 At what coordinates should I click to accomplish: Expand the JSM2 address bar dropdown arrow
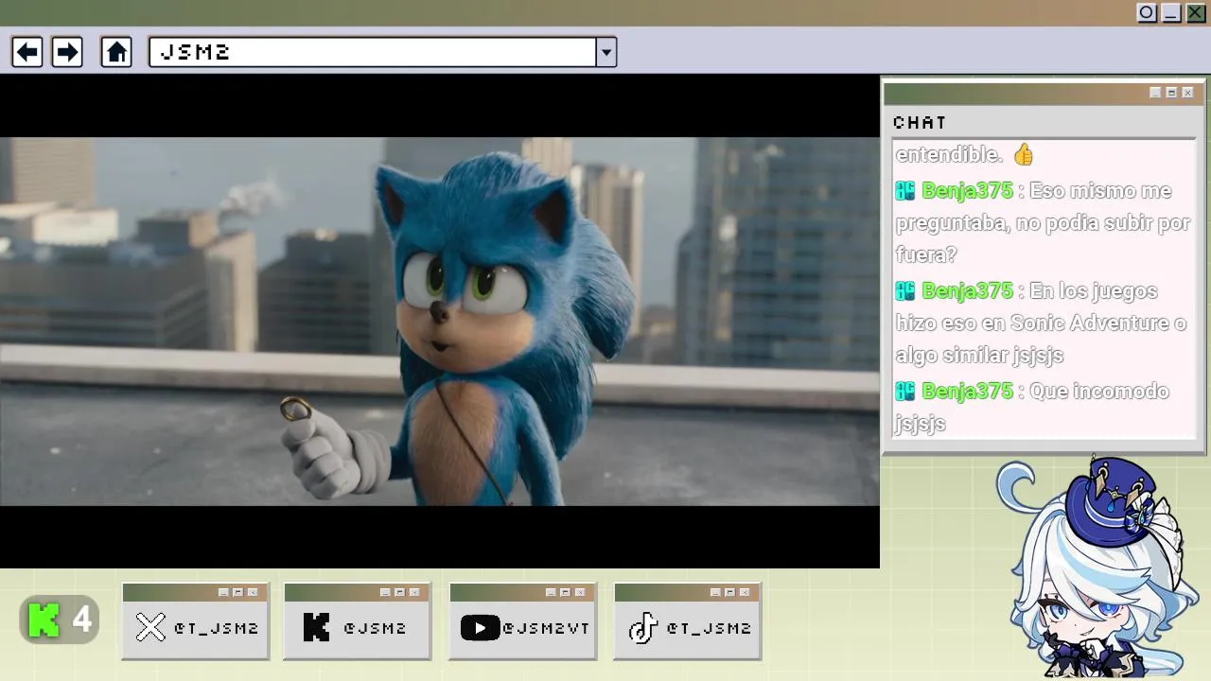click(x=606, y=52)
